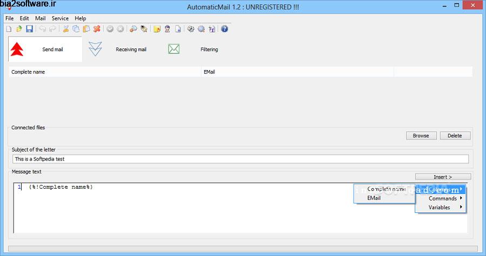486x256 pixels.
Task: Click the gray circled X toolbar icon
Action: coord(120,29)
